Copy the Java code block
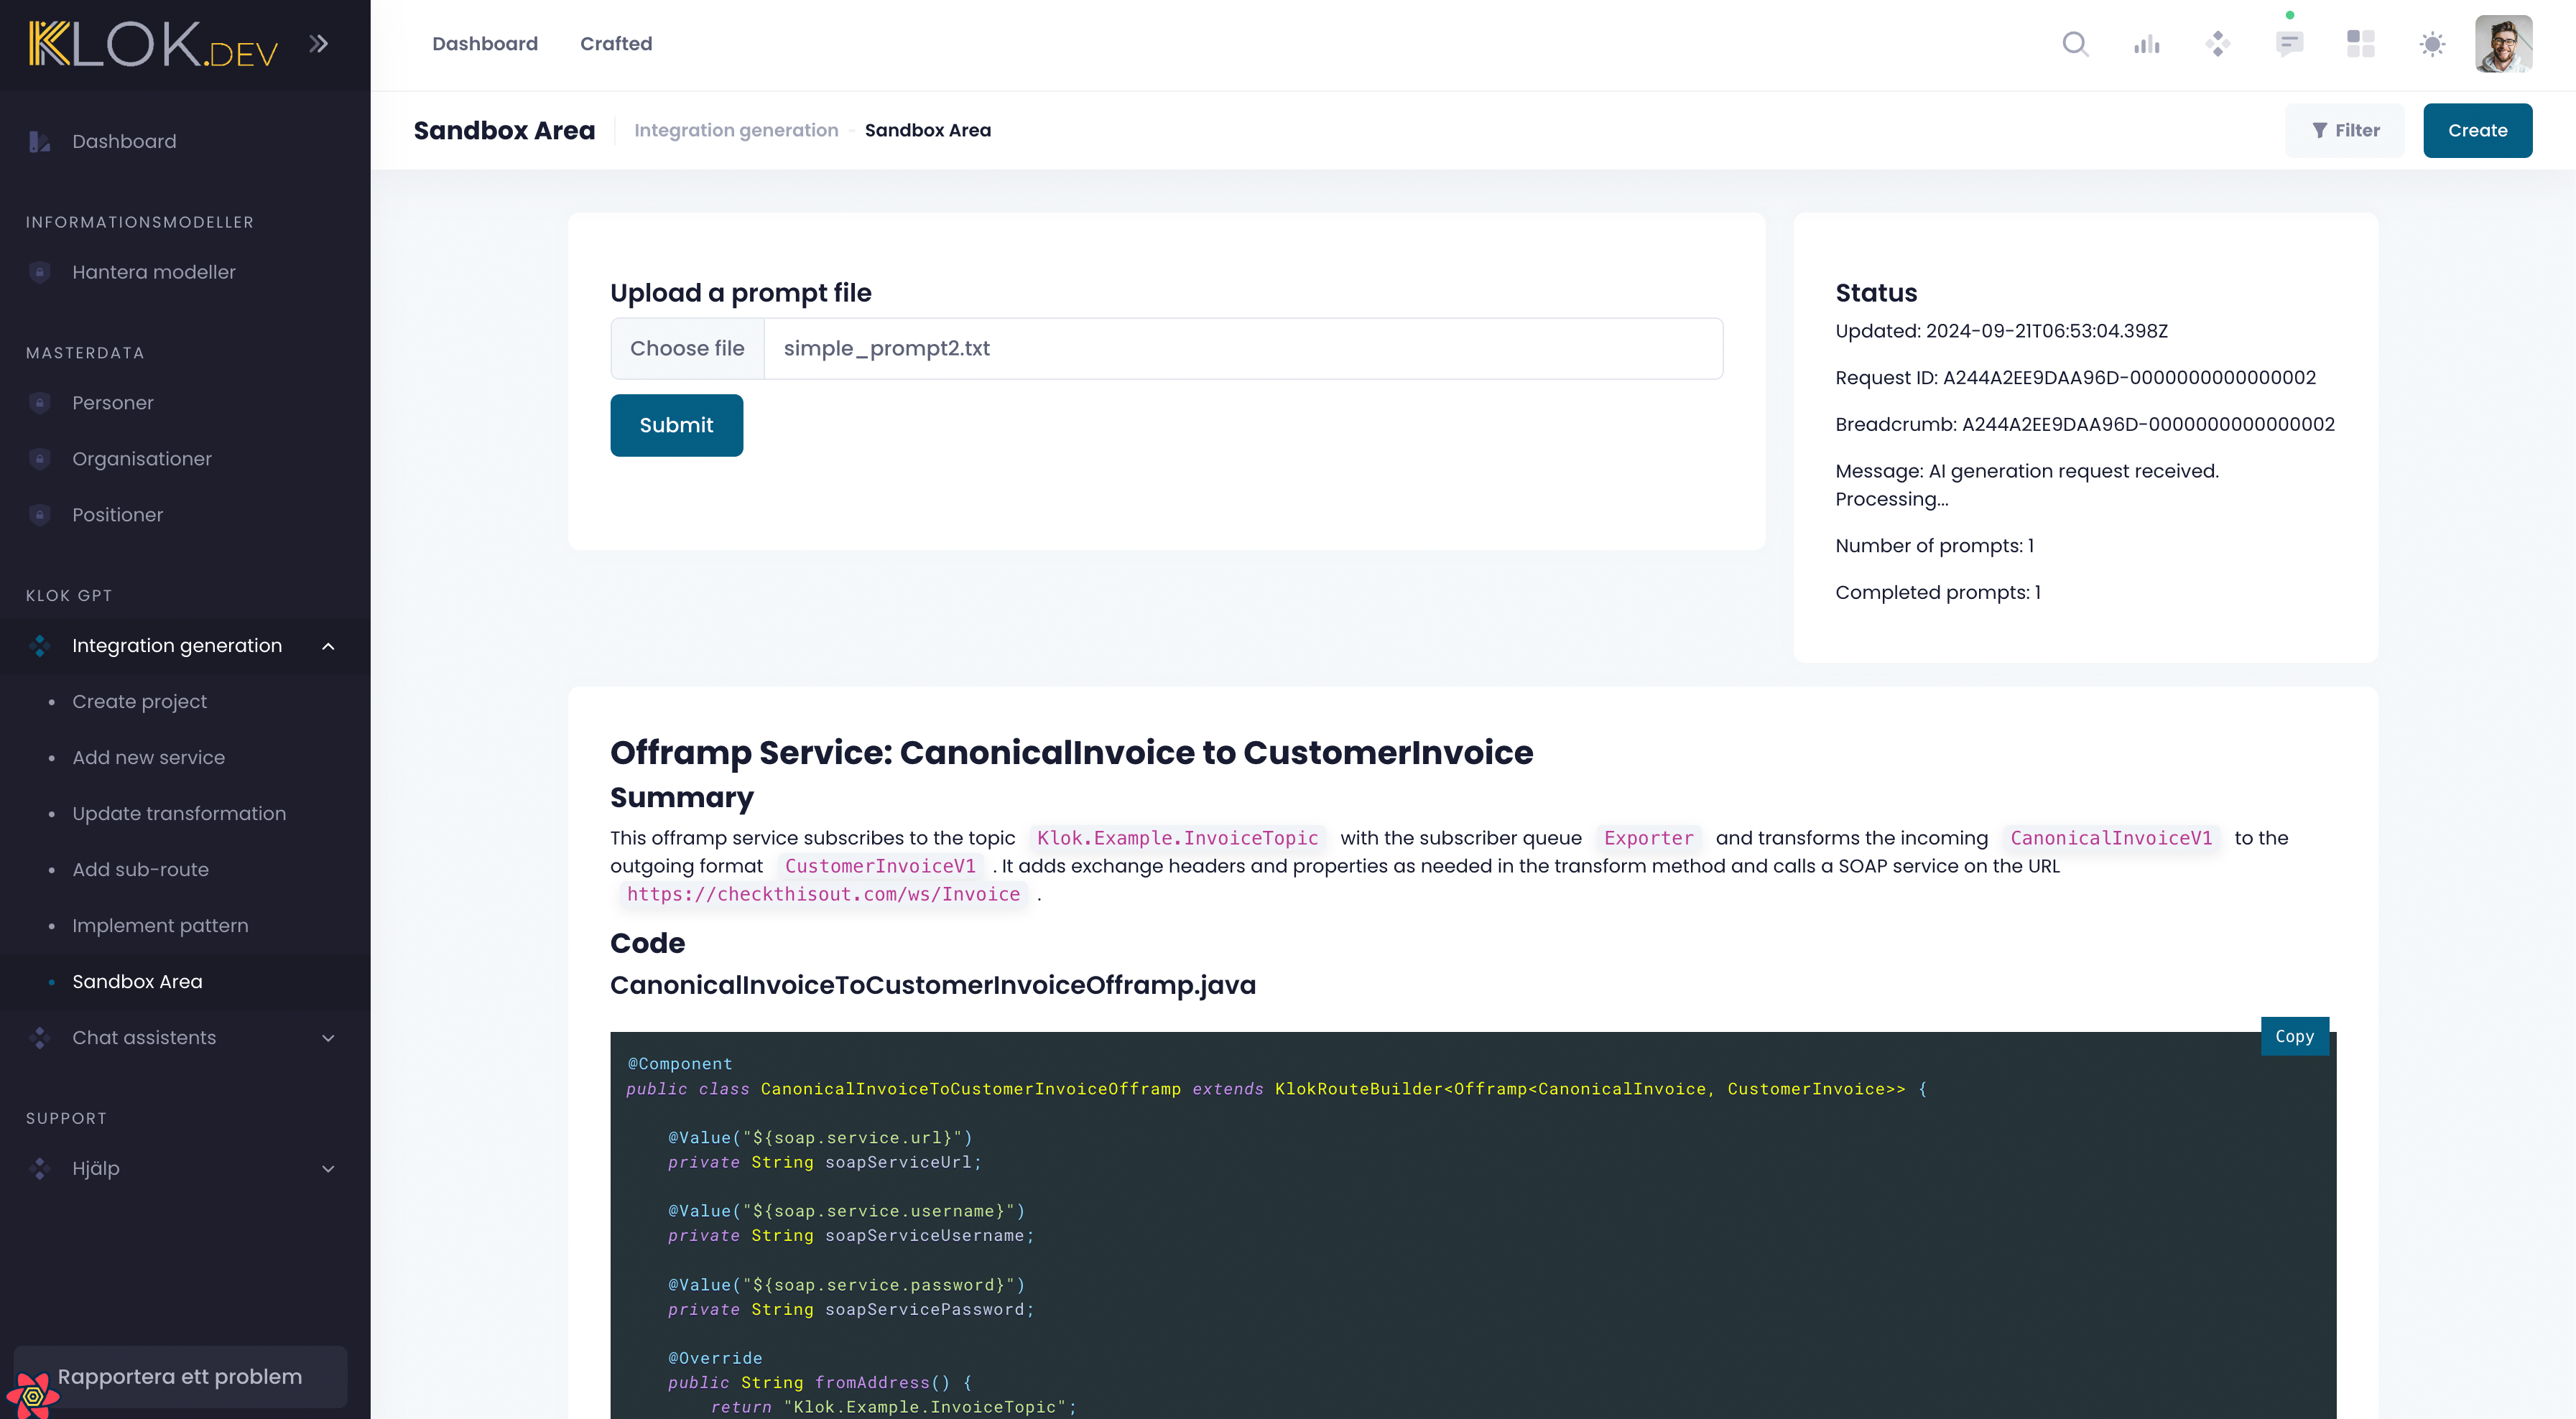Viewport: 2576px width, 1419px height. [2294, 1036]
